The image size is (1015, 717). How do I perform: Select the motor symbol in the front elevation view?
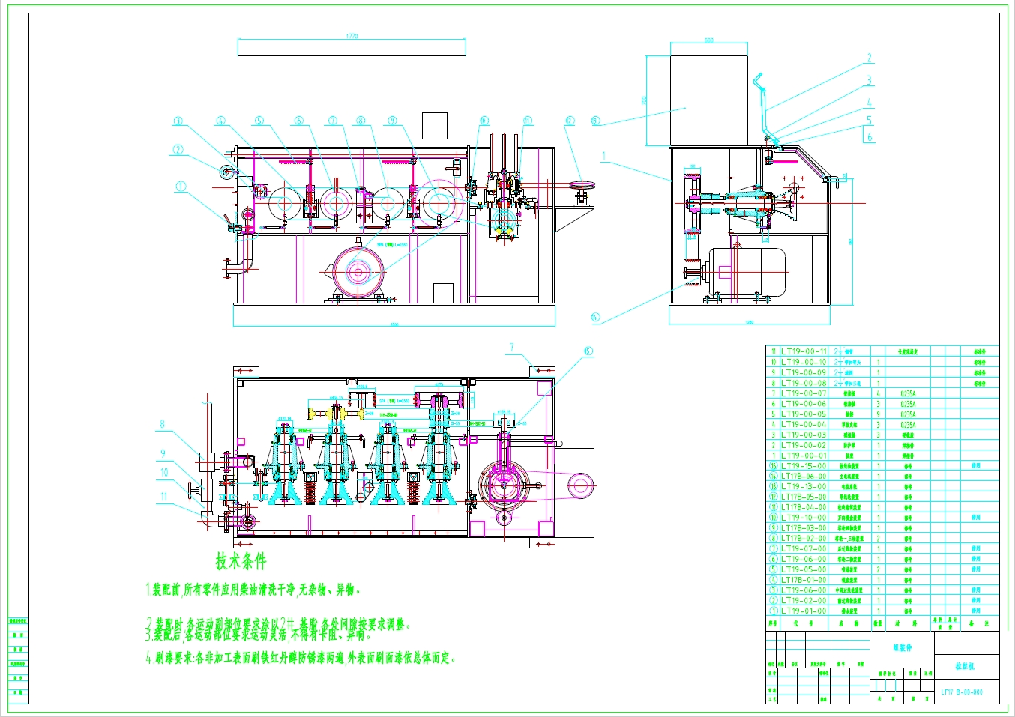coord(358,273)
